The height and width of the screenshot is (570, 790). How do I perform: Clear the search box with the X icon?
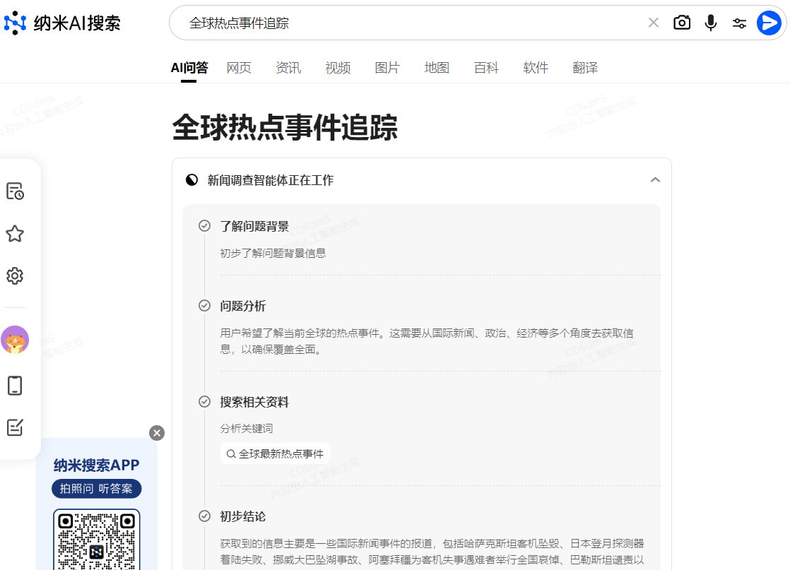tap(653, 23)
